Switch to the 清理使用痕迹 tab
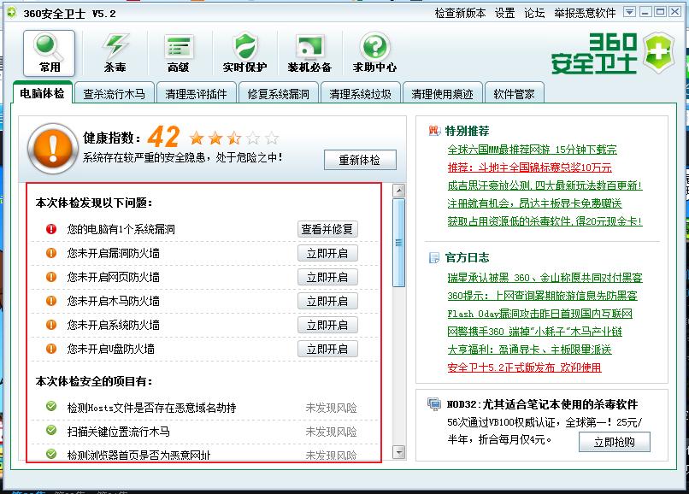The height and width of the screenshot is (494, 689). point(443,94)
